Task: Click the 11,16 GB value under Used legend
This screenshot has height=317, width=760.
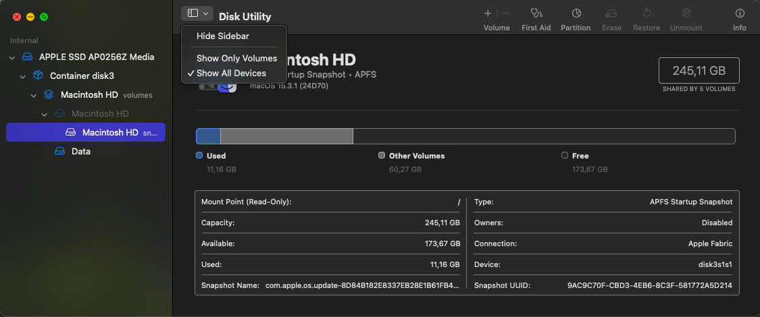Action: coord(222,169)
